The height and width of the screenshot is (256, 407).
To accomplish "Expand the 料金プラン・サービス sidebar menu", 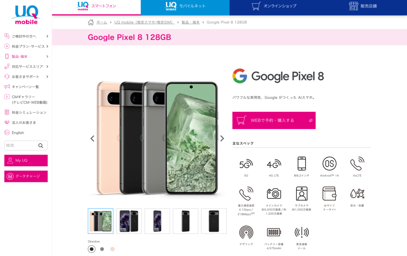I will [26, 46].
